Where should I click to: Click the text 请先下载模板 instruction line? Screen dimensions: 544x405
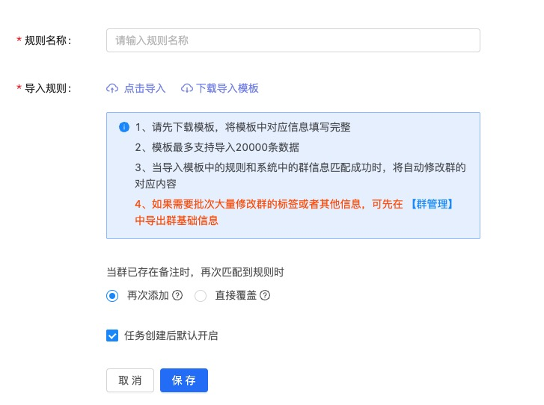[x=243, y=127]
